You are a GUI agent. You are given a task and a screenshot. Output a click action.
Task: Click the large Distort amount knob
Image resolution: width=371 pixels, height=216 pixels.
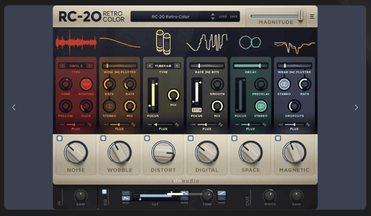tap(163, 152)
